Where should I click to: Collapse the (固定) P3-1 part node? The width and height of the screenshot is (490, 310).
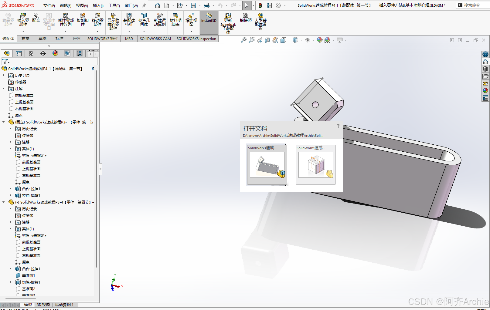point(4,122)
